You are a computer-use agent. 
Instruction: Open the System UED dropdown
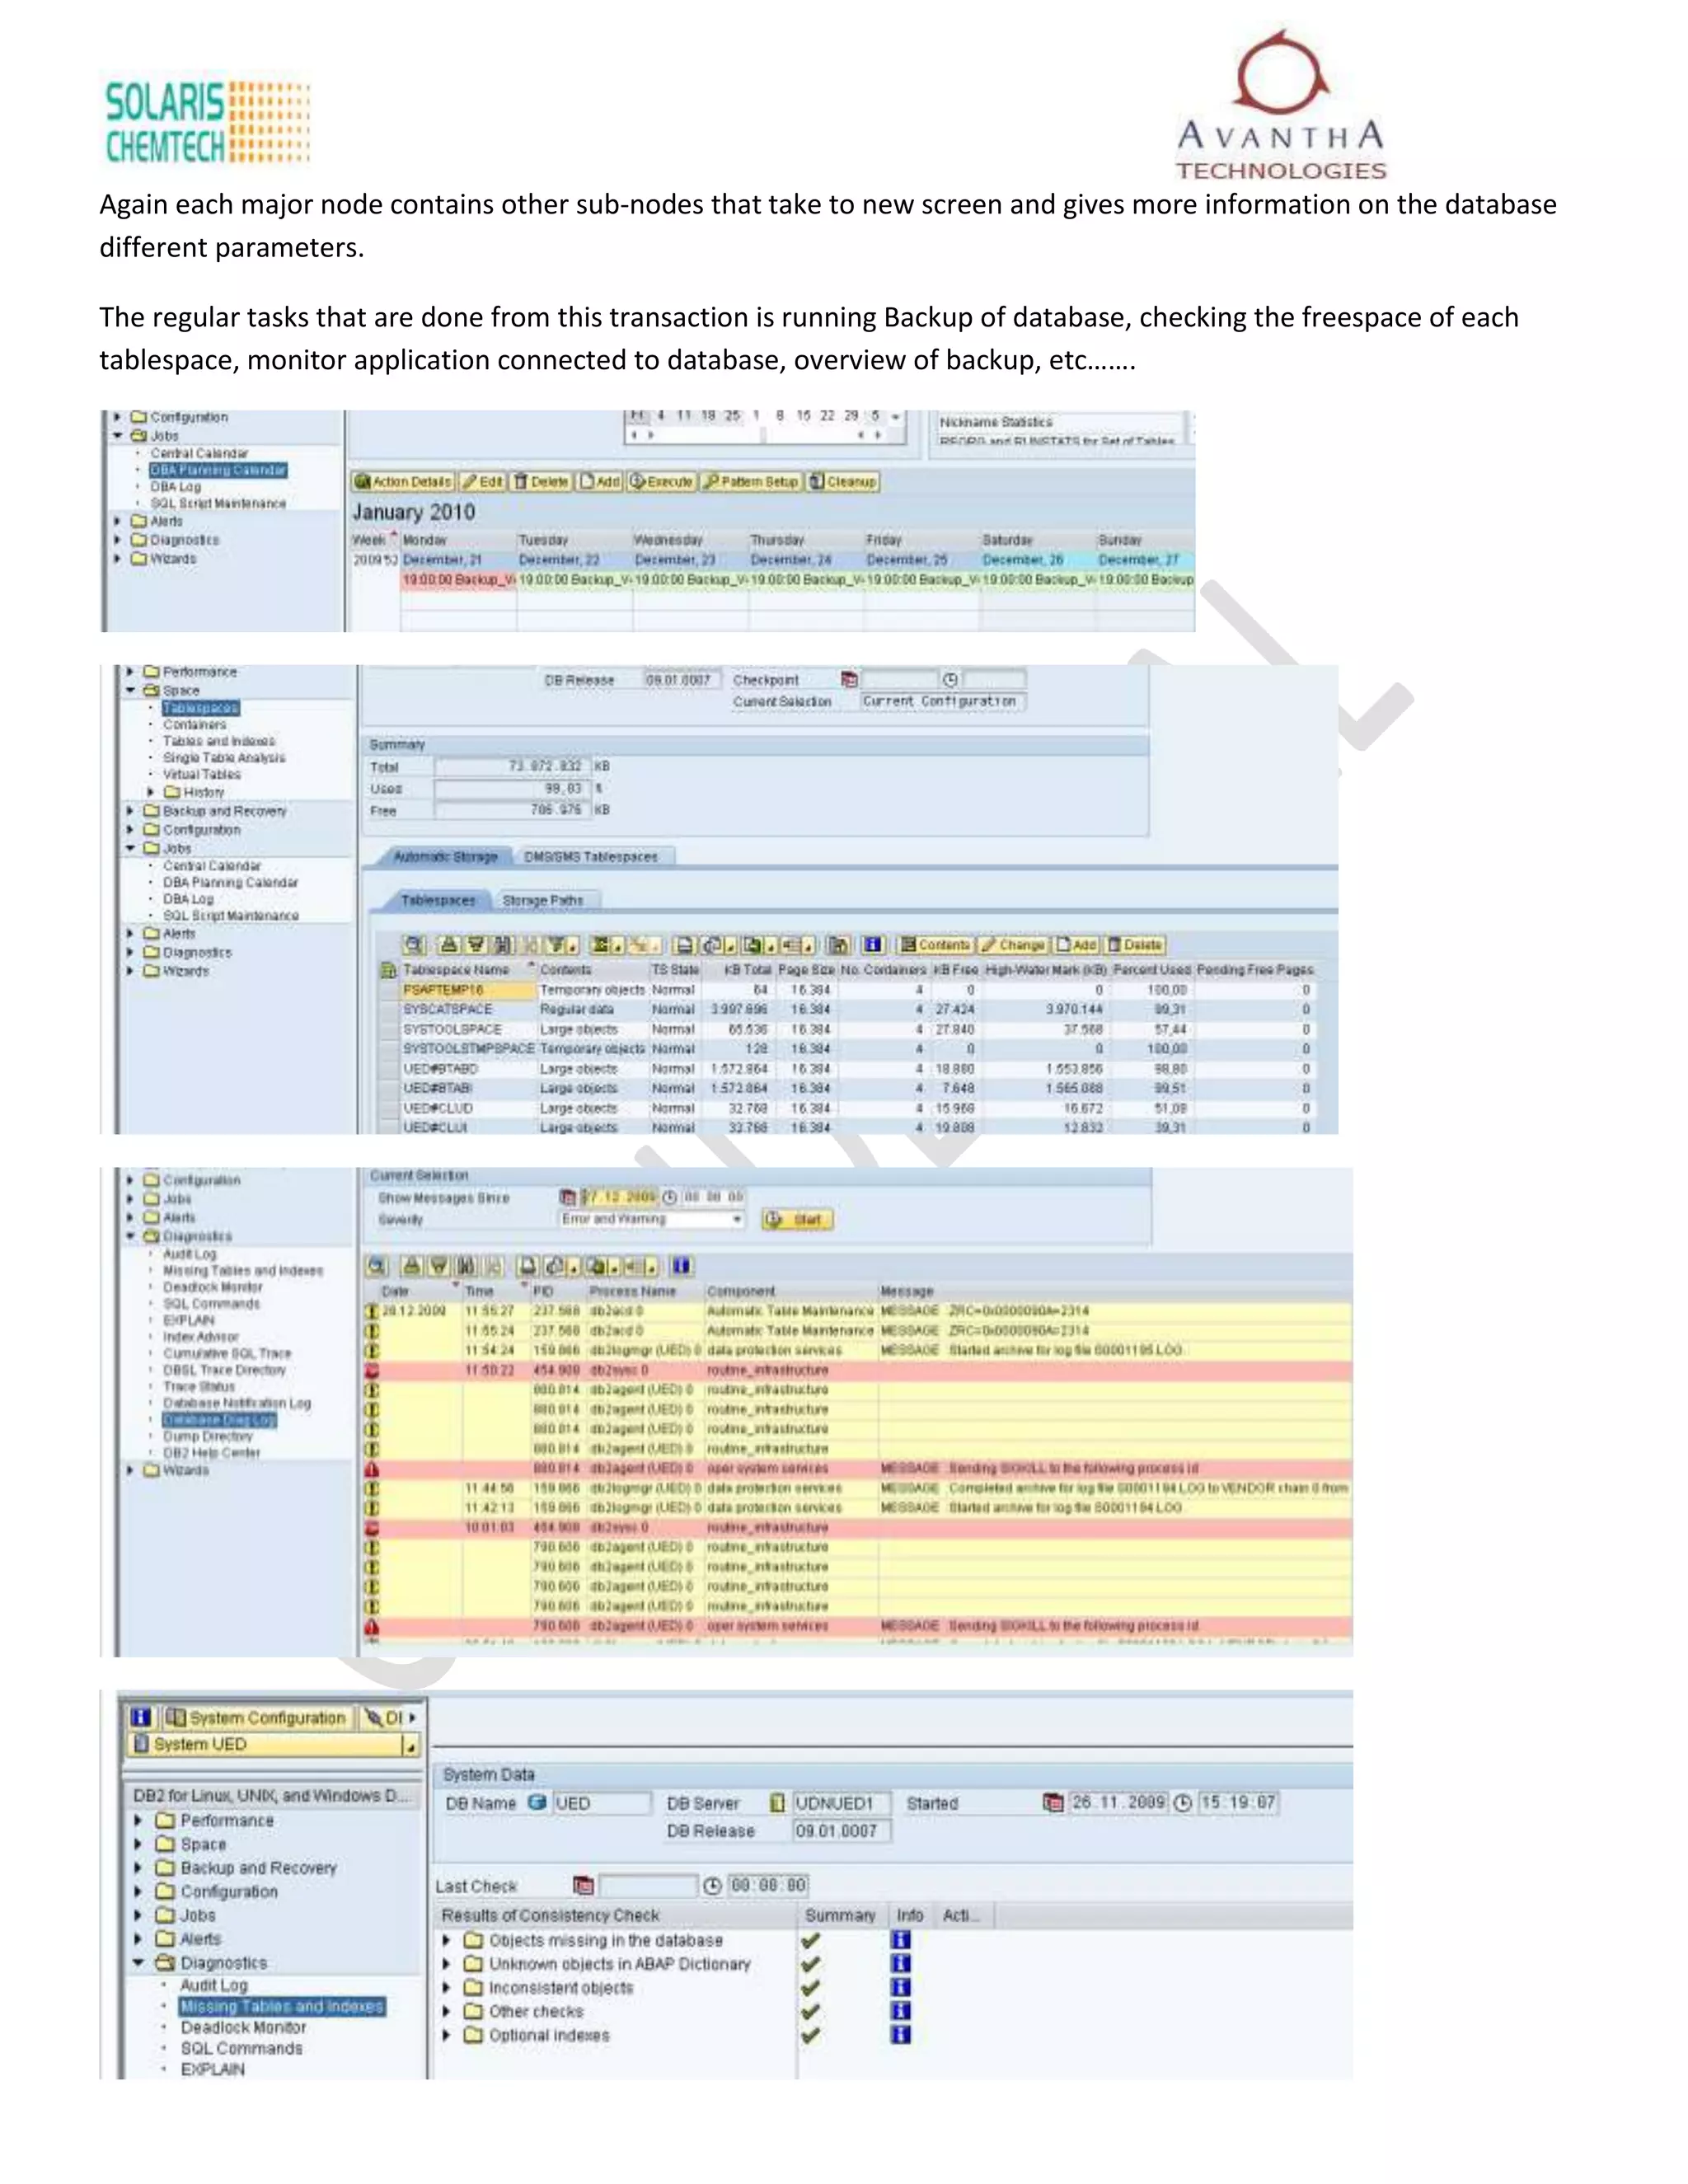coord(410,1745)
